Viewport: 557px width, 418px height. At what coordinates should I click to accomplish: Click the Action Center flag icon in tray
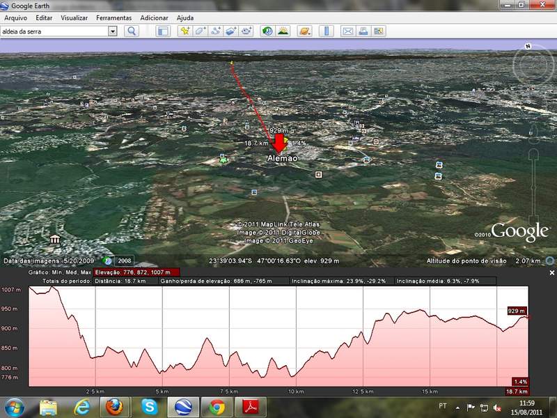(x=471, y=408)
